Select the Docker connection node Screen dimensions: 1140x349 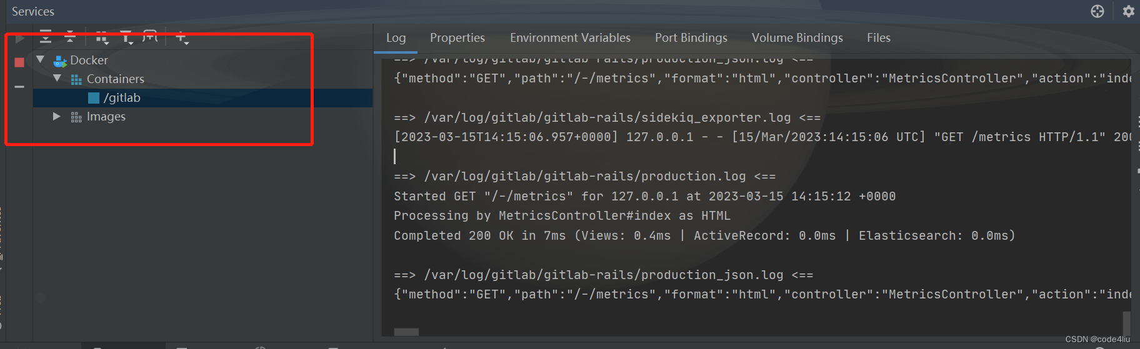pyautogui.click(x=89, y=60)
